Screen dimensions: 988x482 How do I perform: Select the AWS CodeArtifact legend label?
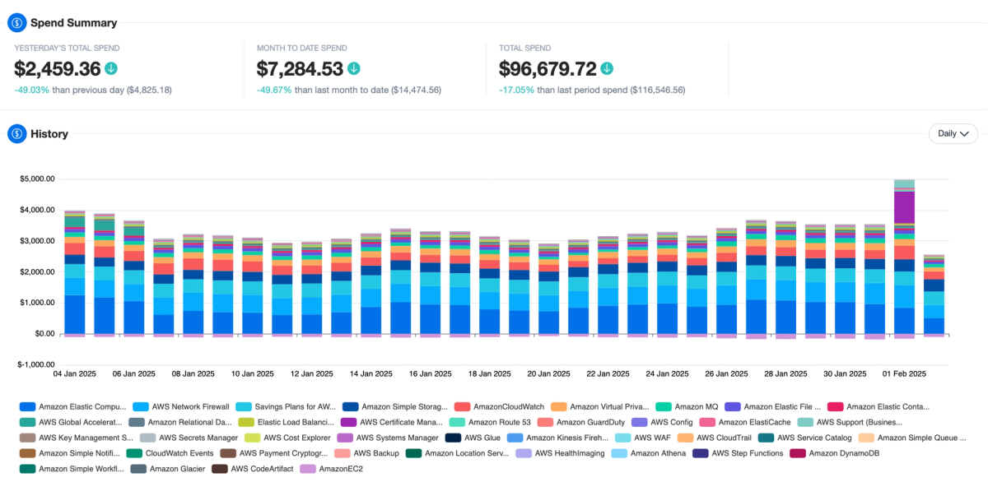coord(262,469)
